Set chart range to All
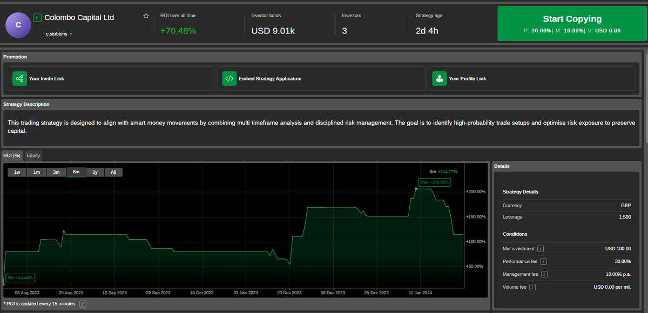 coord(113,172)
